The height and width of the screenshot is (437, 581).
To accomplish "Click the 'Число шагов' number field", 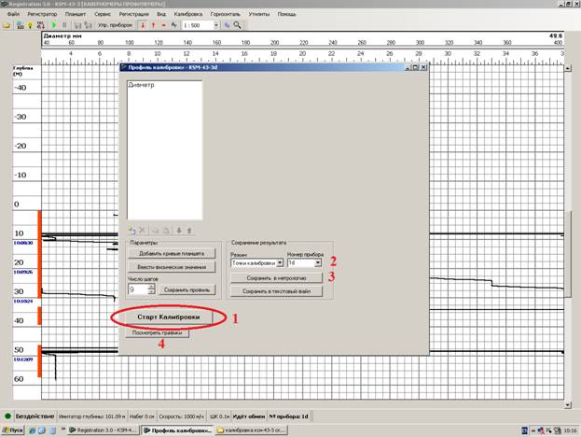I will (138, 289).
